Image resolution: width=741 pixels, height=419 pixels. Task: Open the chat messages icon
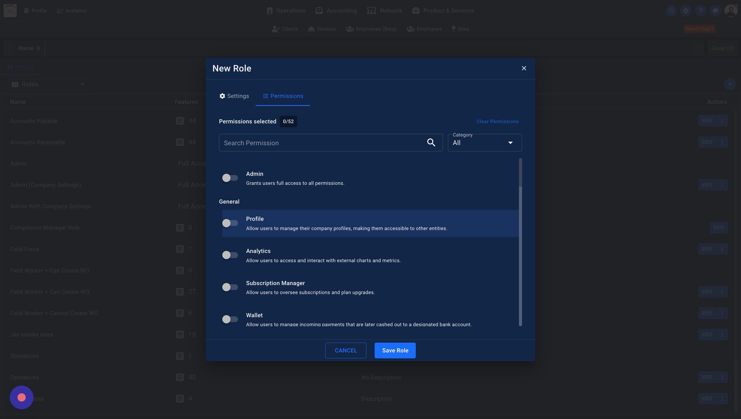click(x=715, y=11)
